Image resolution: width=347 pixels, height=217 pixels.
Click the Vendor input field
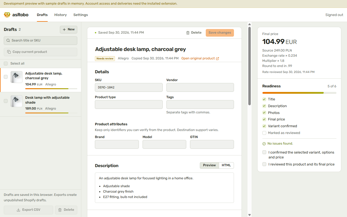click(200, 87)
